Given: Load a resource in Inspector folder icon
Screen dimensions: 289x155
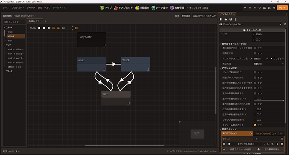Looking at the screenshot, I should [x=226, y=19].
